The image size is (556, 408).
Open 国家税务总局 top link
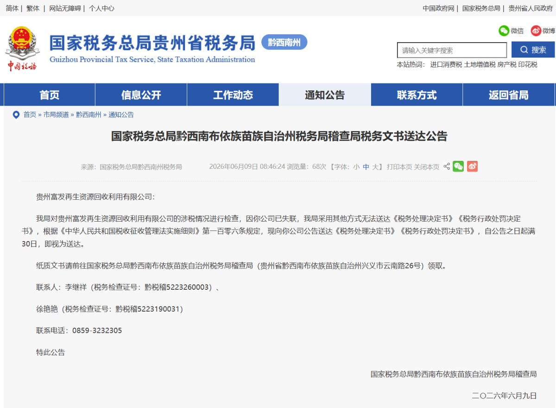(x=481, y=8)
